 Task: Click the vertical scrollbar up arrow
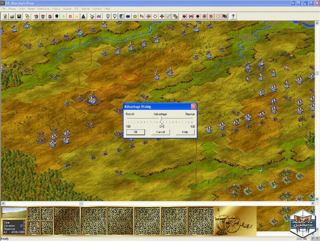[x=317, y=23]
